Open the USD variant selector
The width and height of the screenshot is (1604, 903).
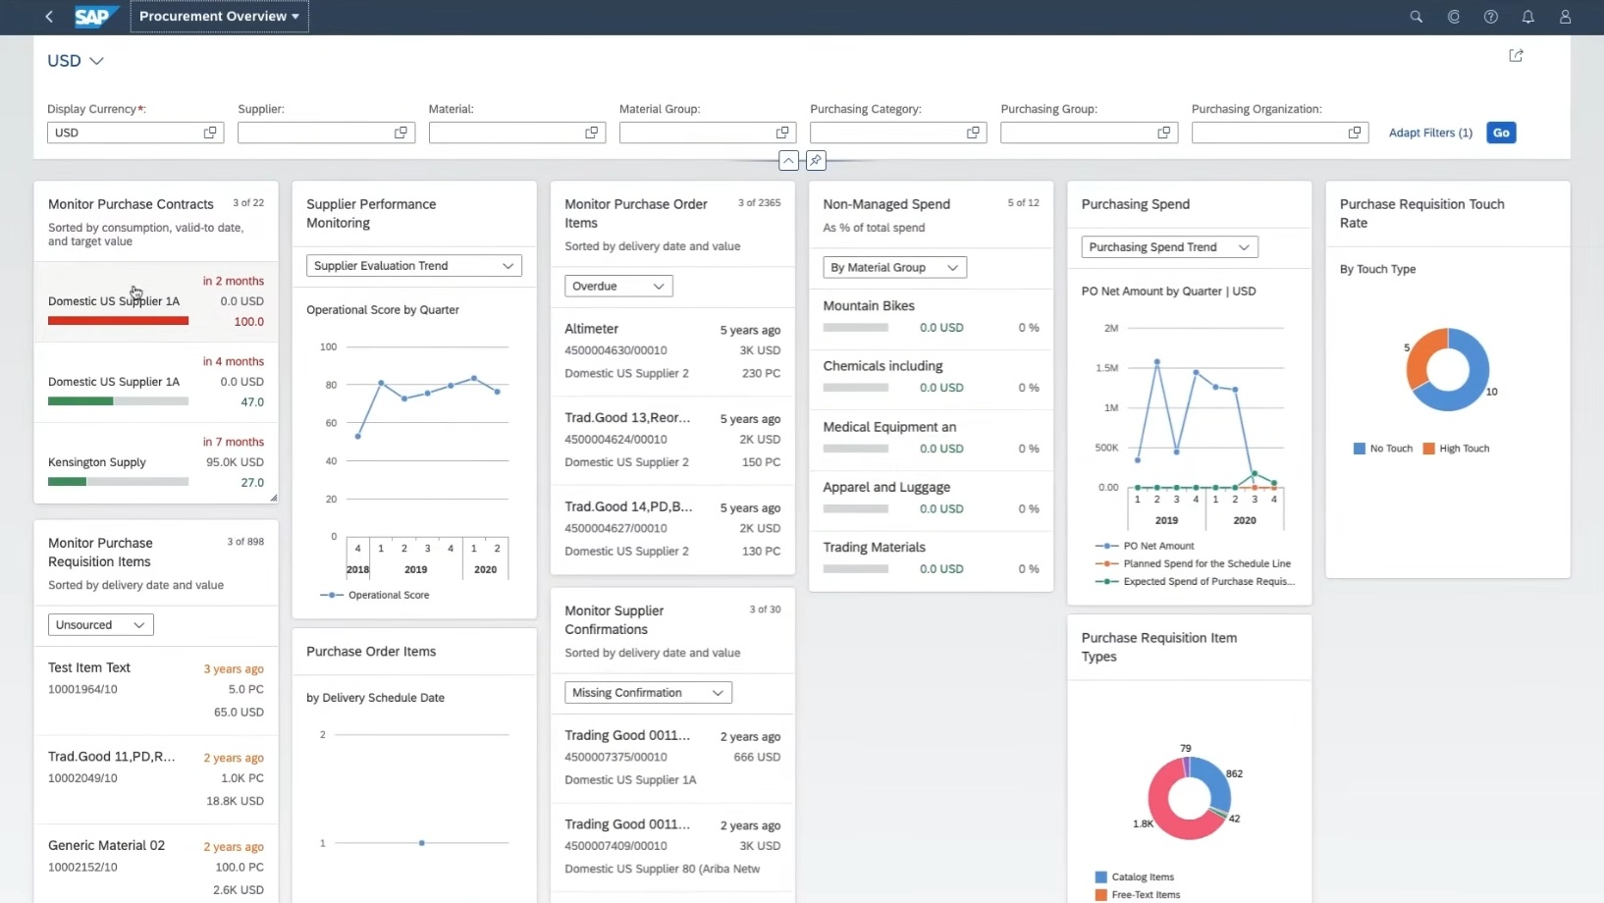(x=76, y=61)
